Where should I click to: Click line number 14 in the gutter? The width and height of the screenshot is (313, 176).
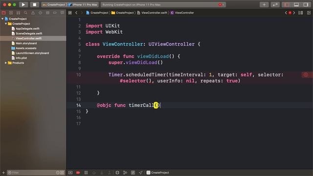pyautogui.click(x=78, y=105)
